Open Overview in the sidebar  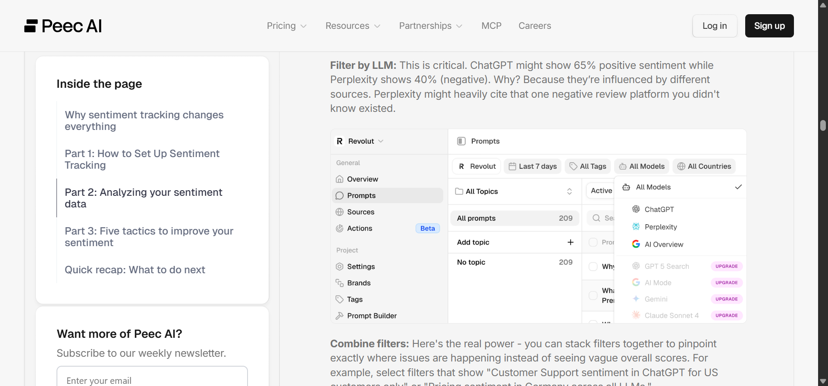pos(387,179)
